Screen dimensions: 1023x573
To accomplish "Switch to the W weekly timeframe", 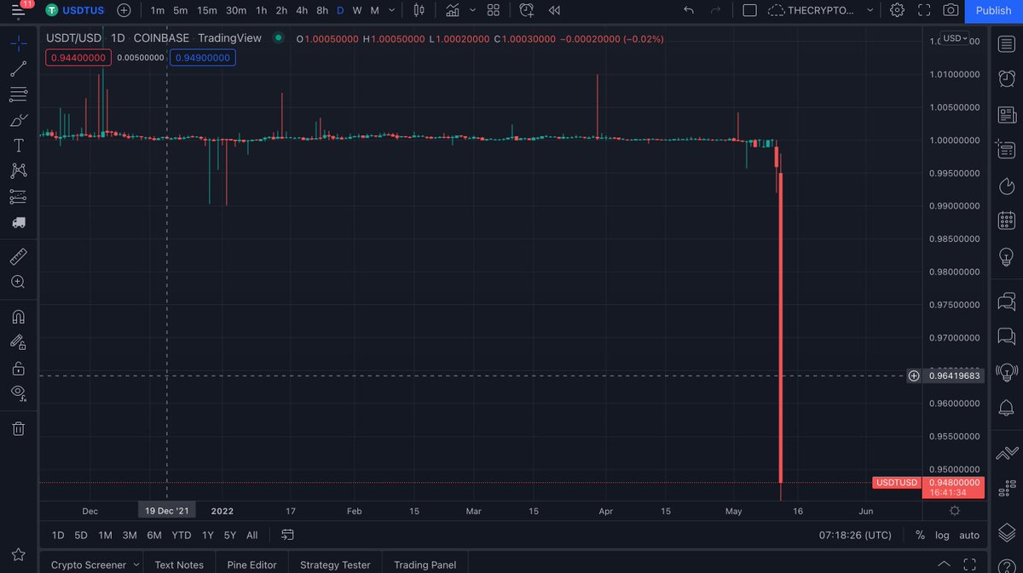I will click(357, 10).
